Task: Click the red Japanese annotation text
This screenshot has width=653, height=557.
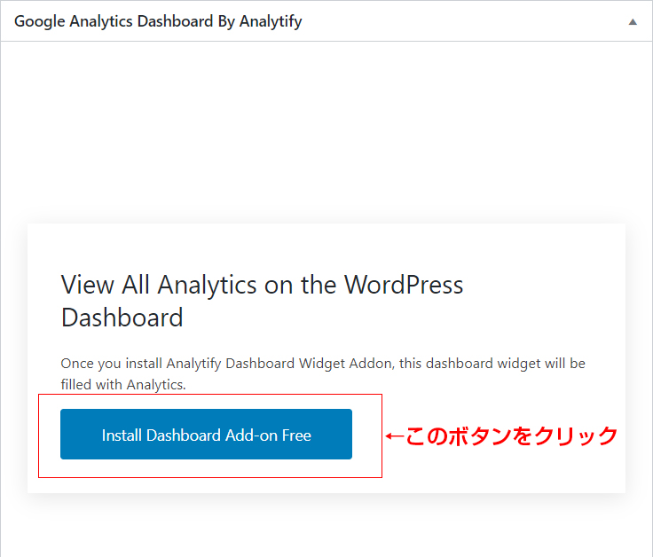Action: pyautogui.click(x=511, y=435)
